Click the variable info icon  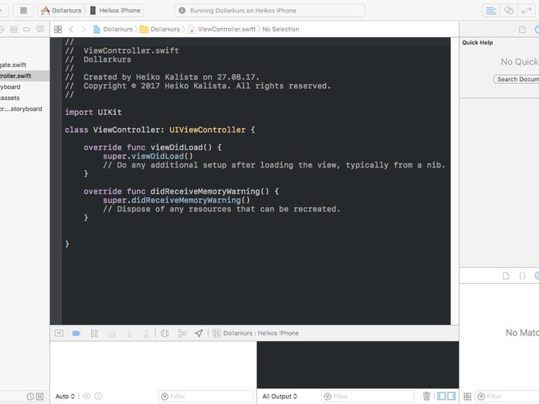click(x=98, y=396)
